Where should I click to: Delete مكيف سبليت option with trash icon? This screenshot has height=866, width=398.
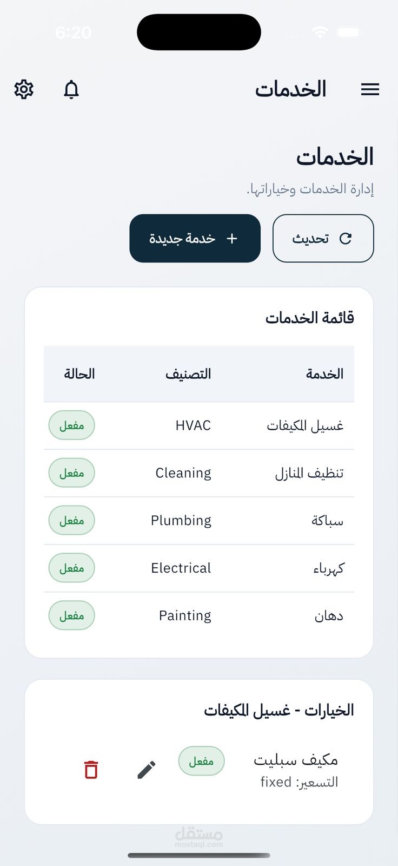[x=91, y=769]
